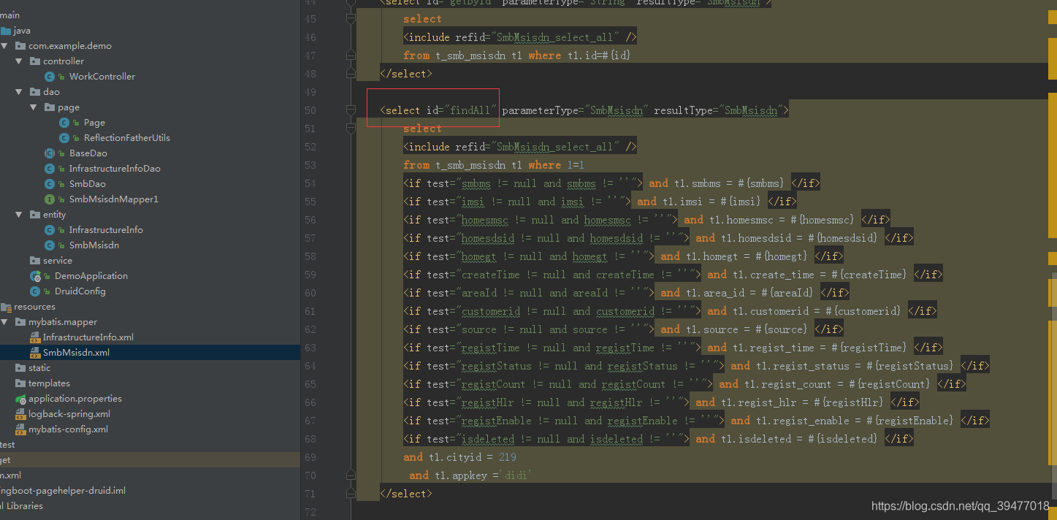Collapse the mybatis.mapper folder arrow
Screen dimensions: 1057x520
(4, 322)
